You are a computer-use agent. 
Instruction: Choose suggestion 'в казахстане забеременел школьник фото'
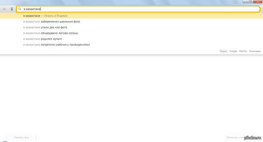pos(131,21)
